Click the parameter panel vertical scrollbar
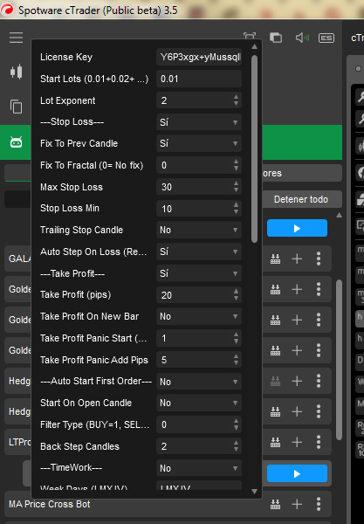This screenshot has height=524, width=364. (x=254, y=149)
